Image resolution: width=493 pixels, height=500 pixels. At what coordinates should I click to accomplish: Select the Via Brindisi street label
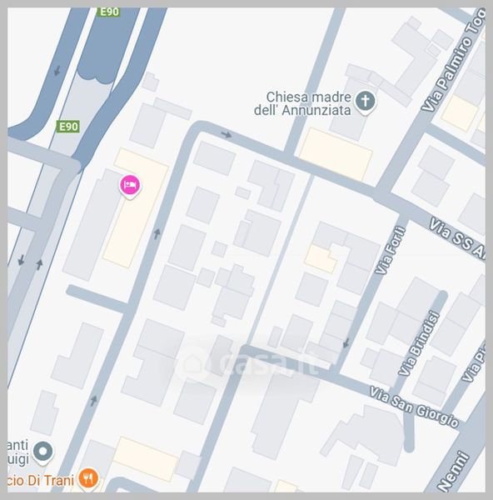tap(419, 343)
